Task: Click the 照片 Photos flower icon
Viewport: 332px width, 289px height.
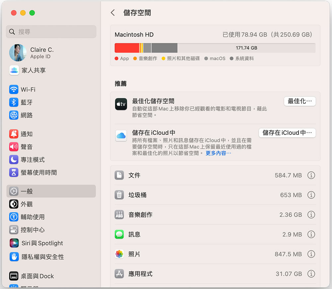Action: point(119,254)
